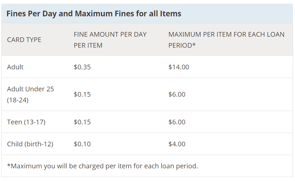Screen dimensions: 295x181
Task: Select the Child (birth-12) card type cell
Action: click(x=30, y=144)
